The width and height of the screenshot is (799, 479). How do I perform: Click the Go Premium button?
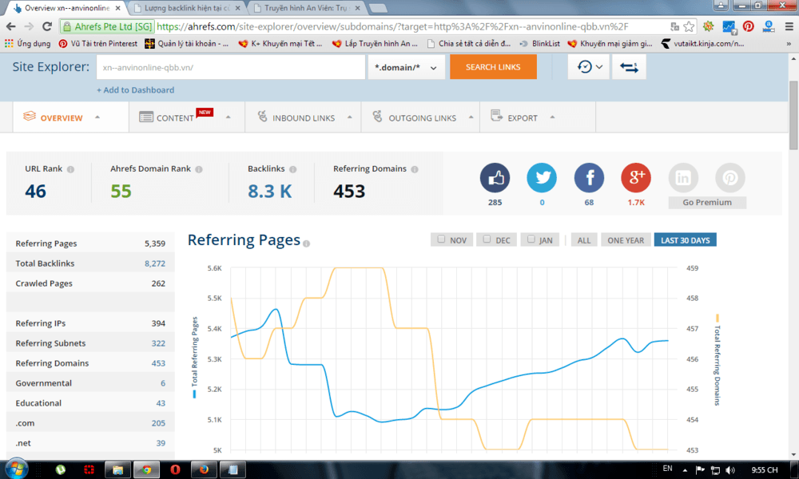coord(707,203)
